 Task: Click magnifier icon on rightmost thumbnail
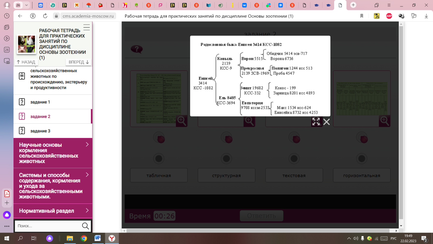[x=384, y=121]
